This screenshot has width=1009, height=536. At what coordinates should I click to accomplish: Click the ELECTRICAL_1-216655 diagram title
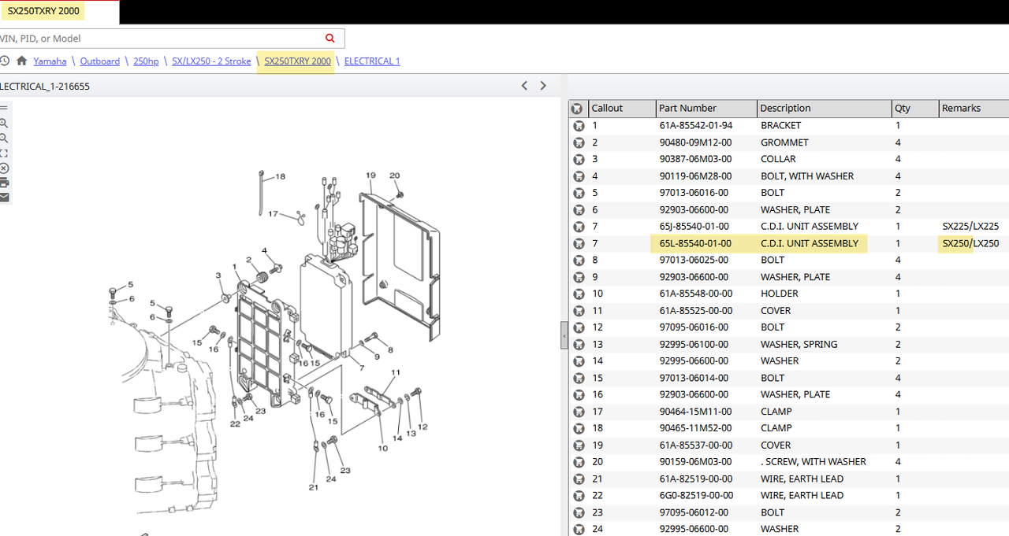45,87
